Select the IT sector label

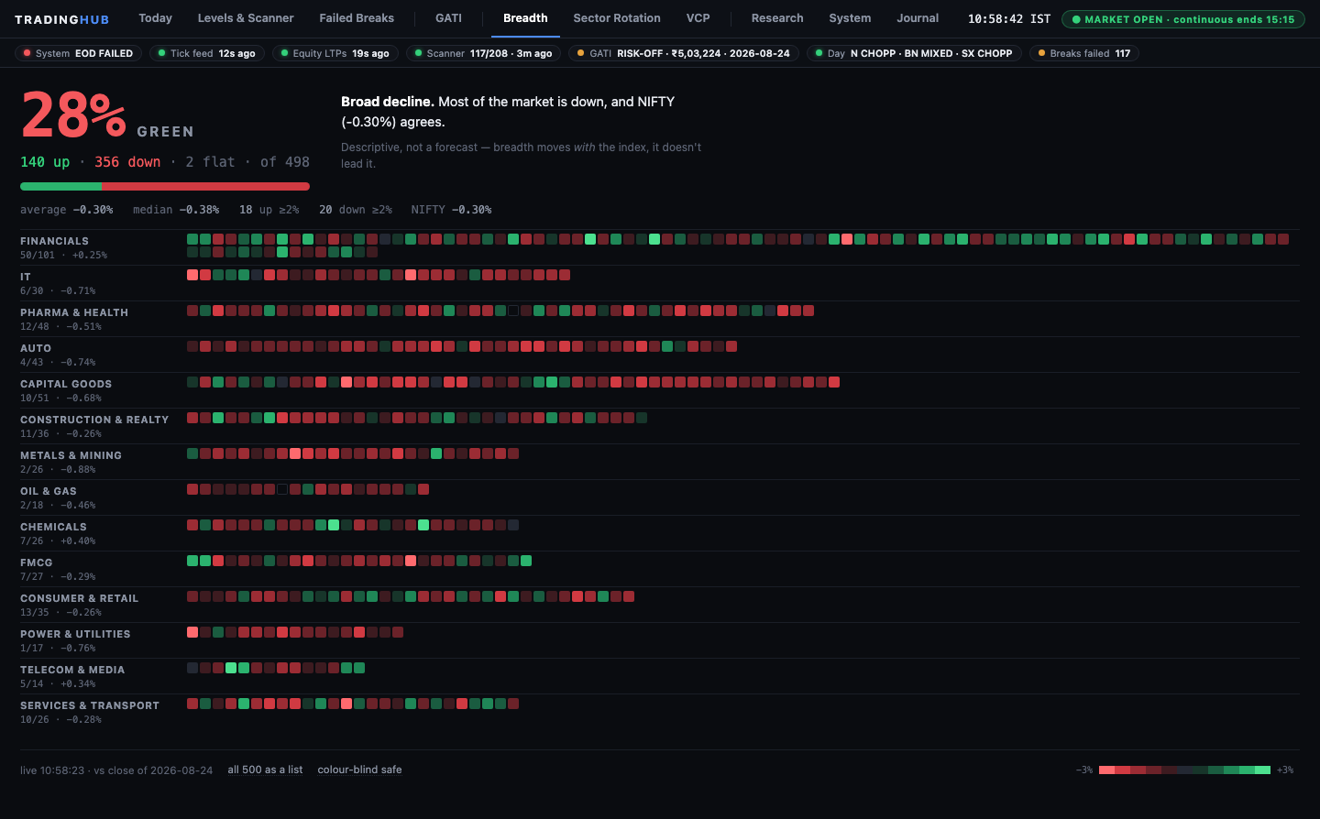point(26,277)
